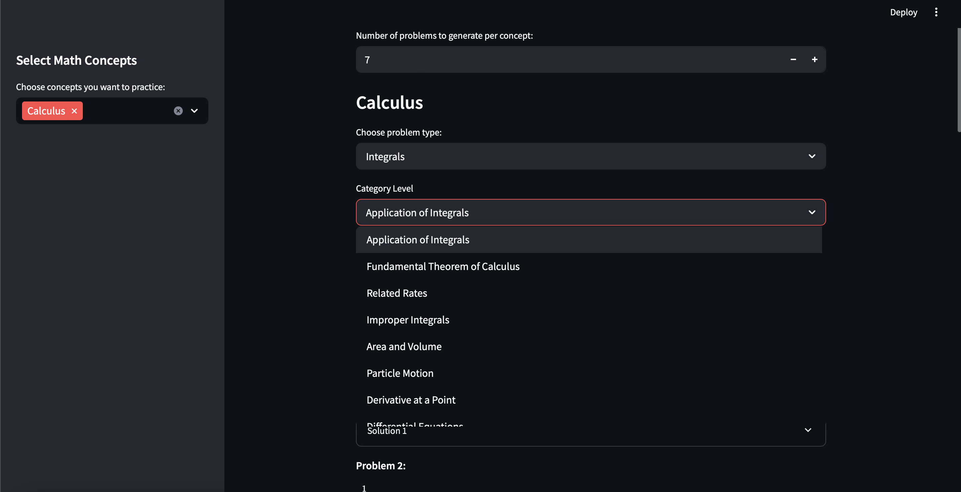
Task: Pick Improper Integrals category
Action: (408, 320)
